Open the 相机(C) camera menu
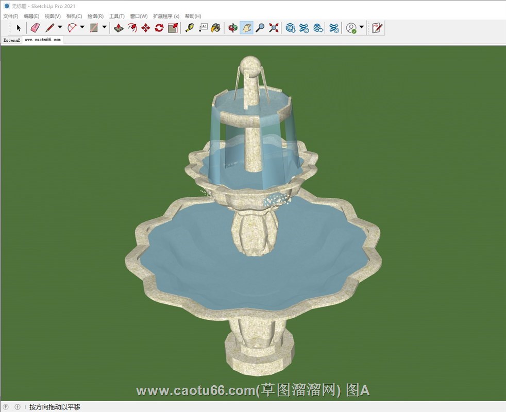The image size is (506, 412). 74,16
